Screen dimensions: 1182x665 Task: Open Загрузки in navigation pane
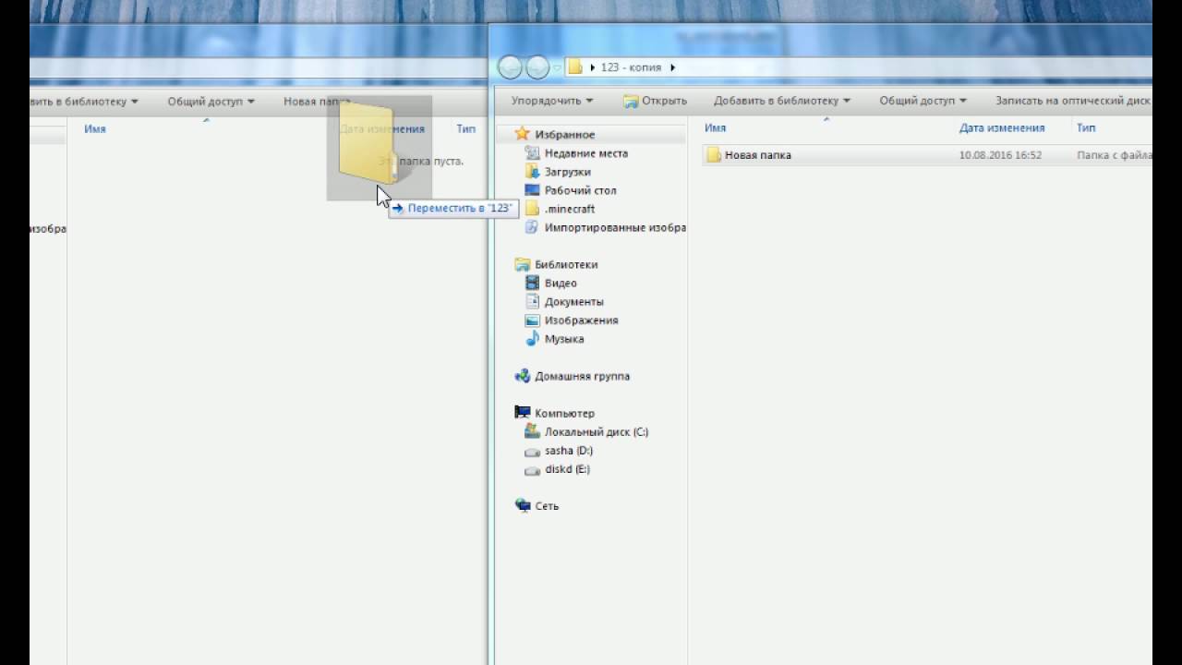coord(568,172)
